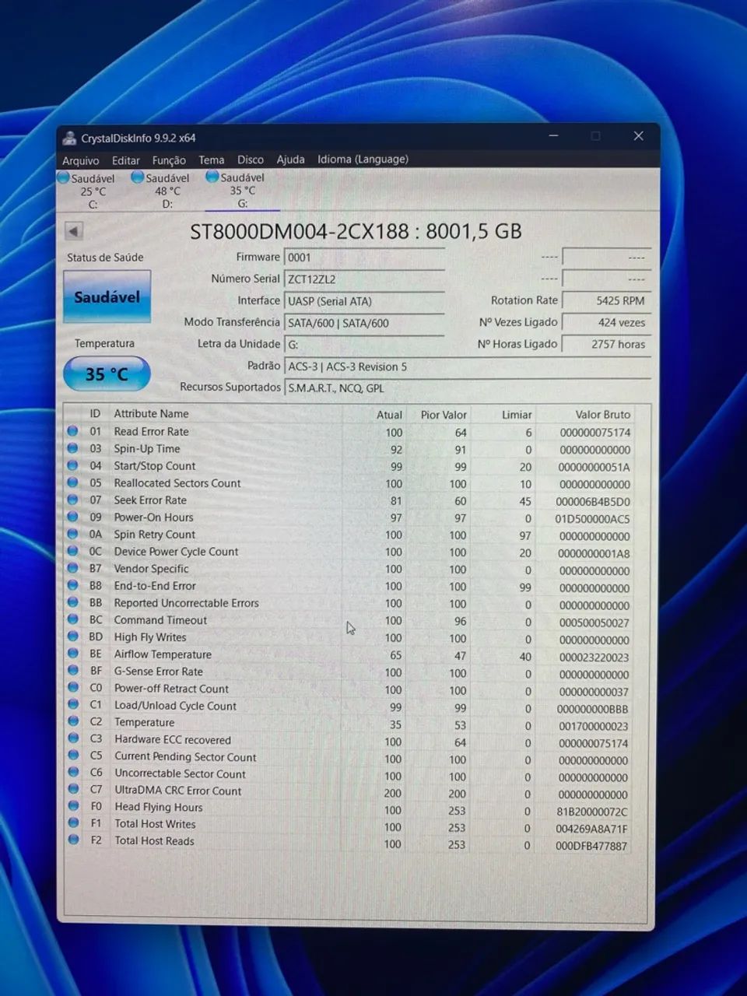Click the previous disk arrow button
The width and height of the screenshot is (747, 996).
pos(74,231)
